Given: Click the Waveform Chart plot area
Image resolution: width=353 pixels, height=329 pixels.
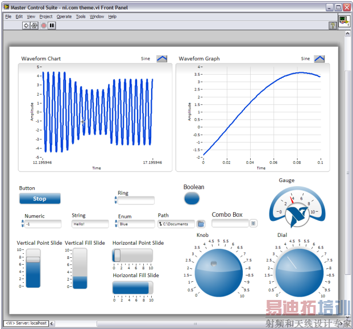Looking at the screenshot, I should [x=98, y=112].
